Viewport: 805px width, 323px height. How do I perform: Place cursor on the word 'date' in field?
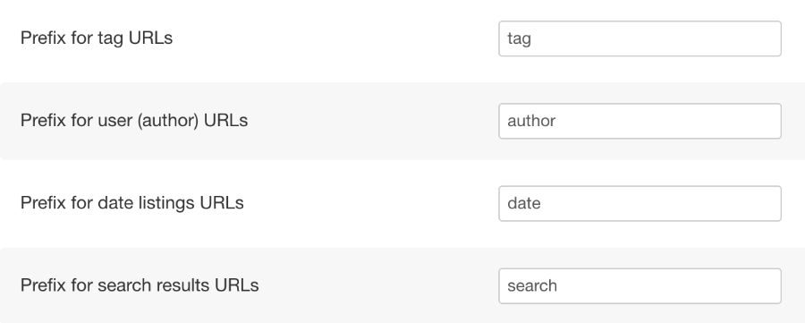point(523,203)
